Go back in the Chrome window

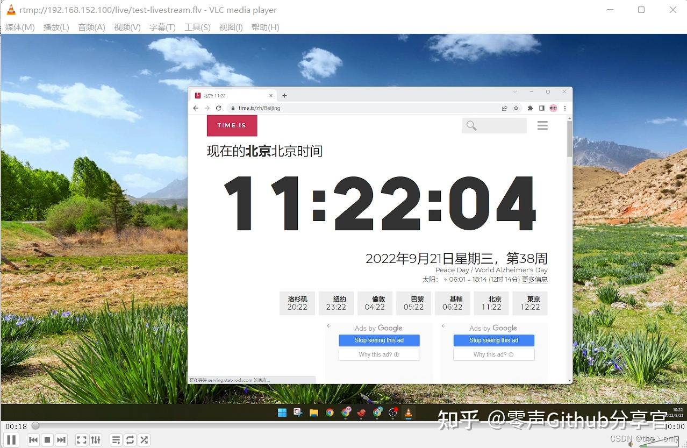(x=196, y=108)
